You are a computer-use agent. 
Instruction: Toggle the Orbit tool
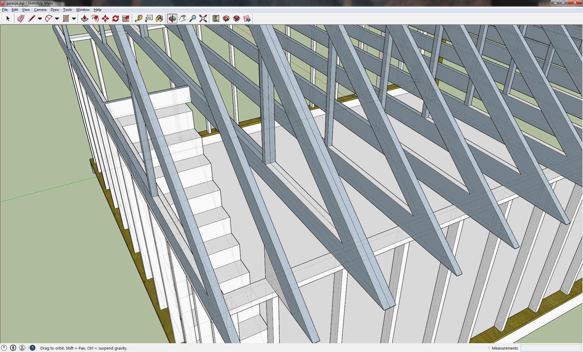tap(172, 19)
